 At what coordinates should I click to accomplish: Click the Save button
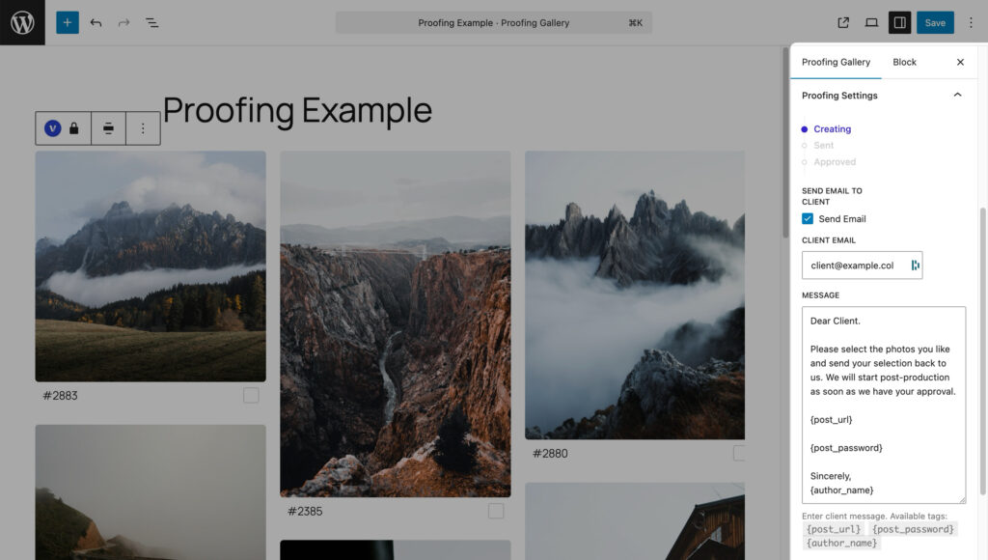pyautogui.click(x=934, y=22)
